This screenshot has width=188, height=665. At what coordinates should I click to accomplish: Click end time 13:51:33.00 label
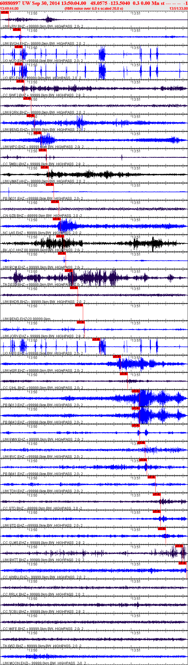click(x=179, y=9)
